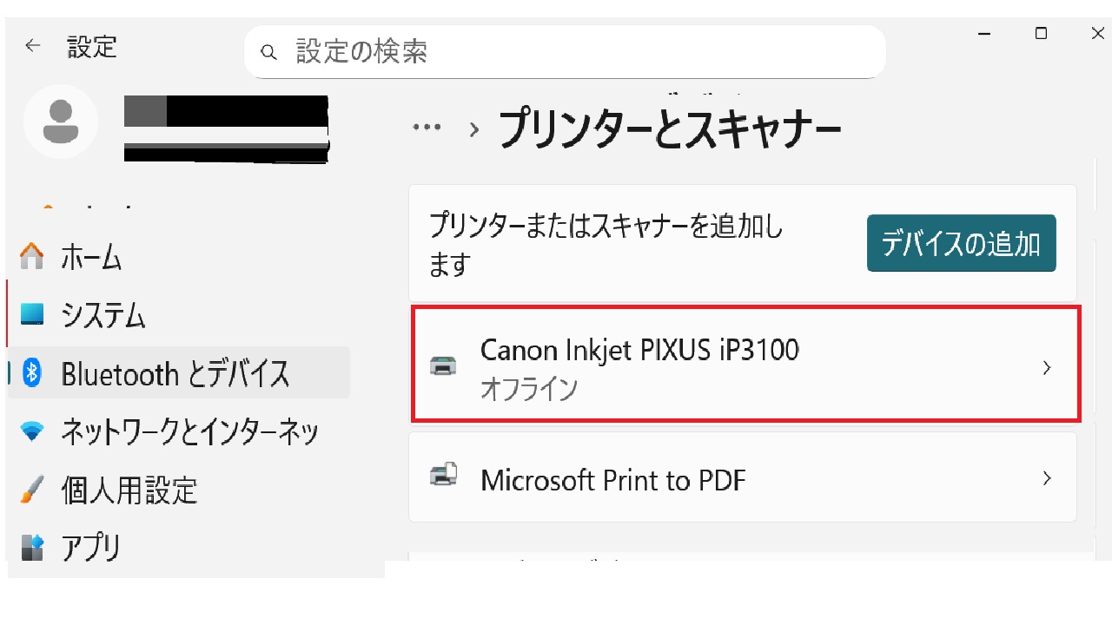Viewport: 1112px width, 625px height.
Task: Click the search magnifier icon
Action: tap(269, 52)
